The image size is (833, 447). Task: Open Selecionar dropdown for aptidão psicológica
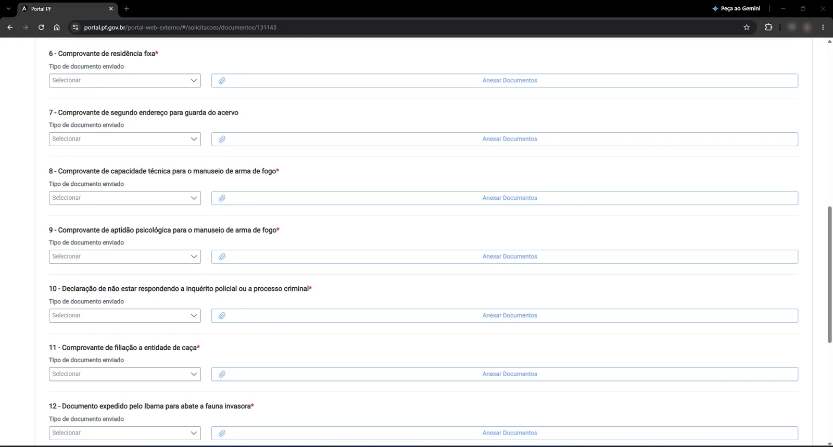click(x=125, y=257)
